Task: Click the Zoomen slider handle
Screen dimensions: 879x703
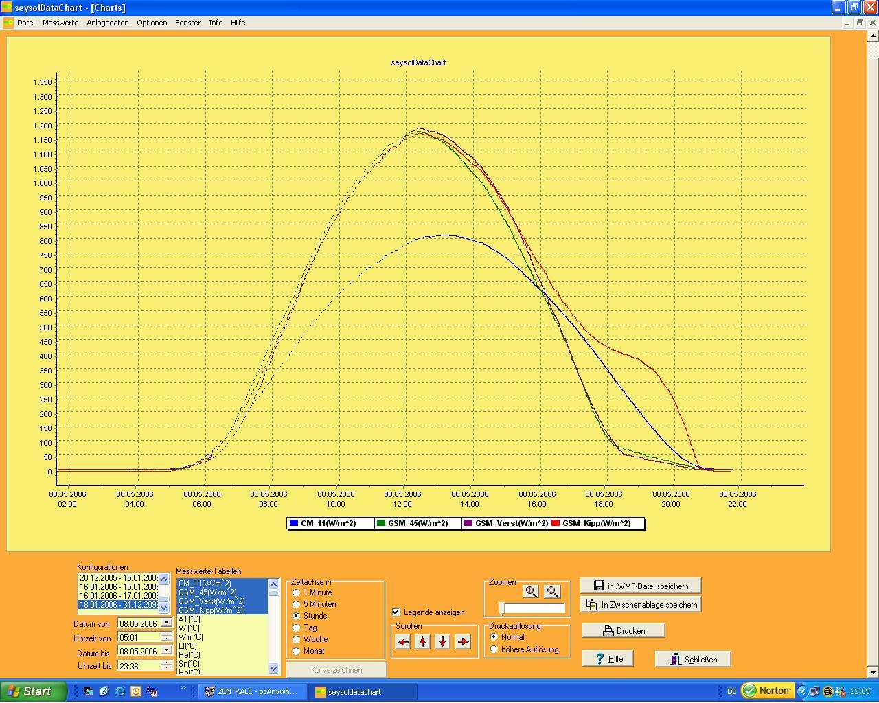Action: click(x=502, y=608)
